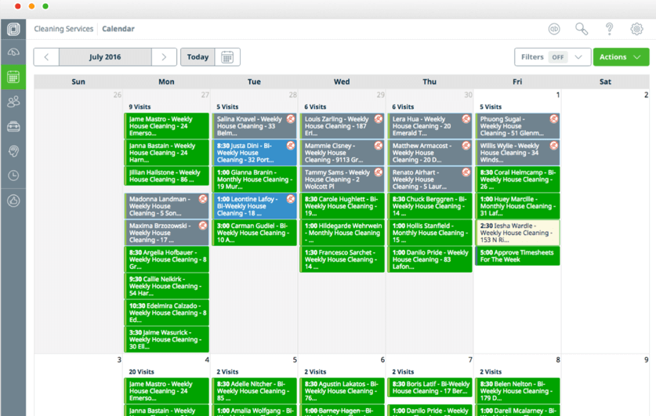Image resolution: width=656 pixels, height=416 pixels.
Task: Open Jillian Hailstone weekly cleaning visit
Action: click(166, 176)
